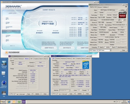Click the taskbar clock showing date
The height and width of the screenshot is (104, 130).
tap(124, 102)
